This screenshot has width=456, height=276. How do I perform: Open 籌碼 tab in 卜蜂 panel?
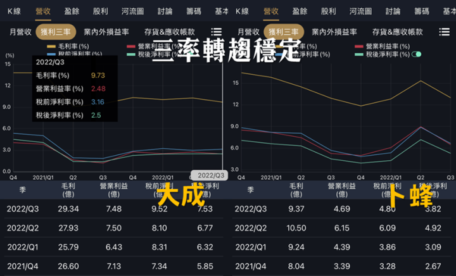point(422,11)
